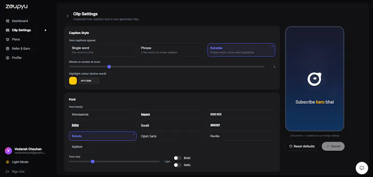Click the Refer & Earn gift icon

tap(7, 49)
